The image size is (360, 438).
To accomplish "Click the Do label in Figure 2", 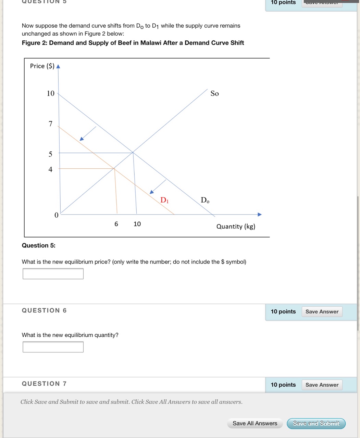I will click(x=204, y=200).
